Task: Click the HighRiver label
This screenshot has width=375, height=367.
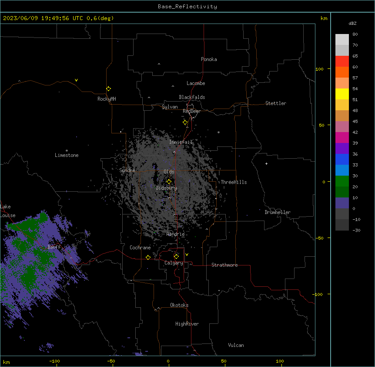Action: (x=187, y=324)
